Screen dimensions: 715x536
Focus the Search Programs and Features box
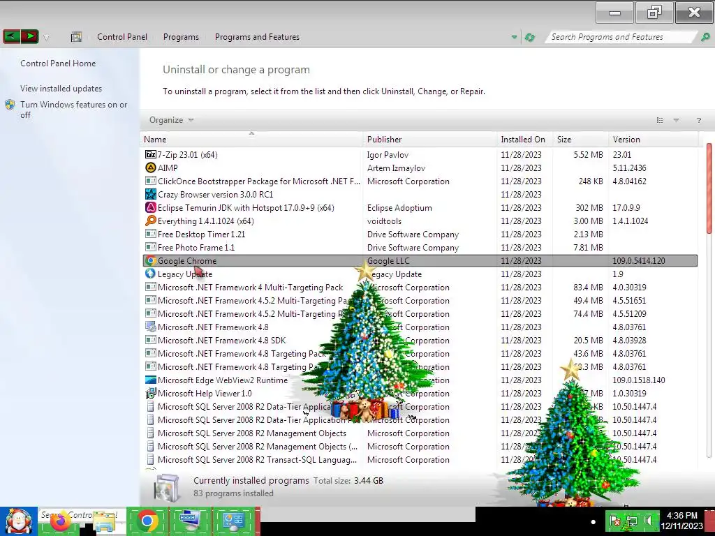[x=620, y=37]
